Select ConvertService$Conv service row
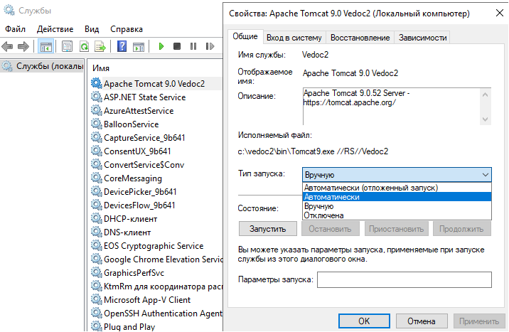The height and width of the screenshot is (332, 509). click(144, 164)
